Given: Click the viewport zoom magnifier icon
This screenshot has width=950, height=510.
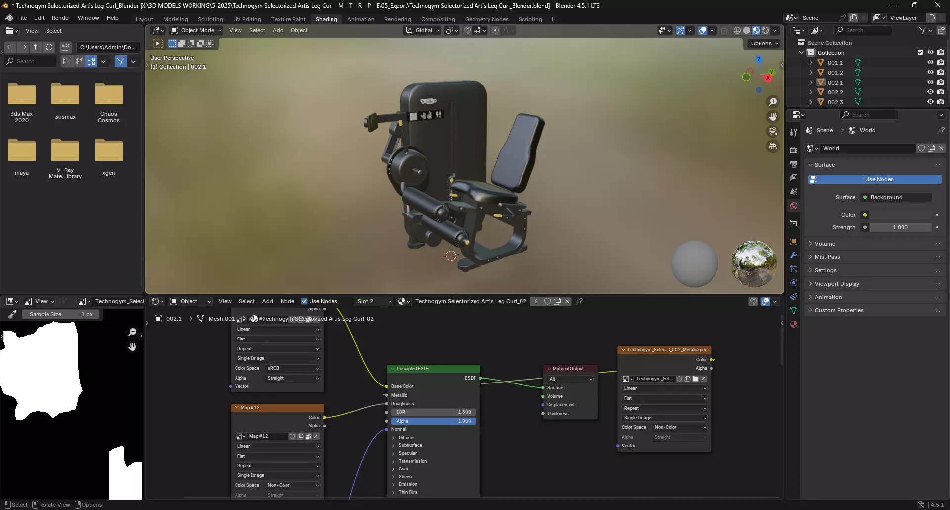Looking at the screenshot, I should point(772,102).
